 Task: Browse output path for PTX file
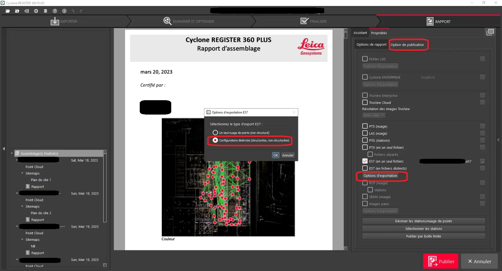[483, 147]
